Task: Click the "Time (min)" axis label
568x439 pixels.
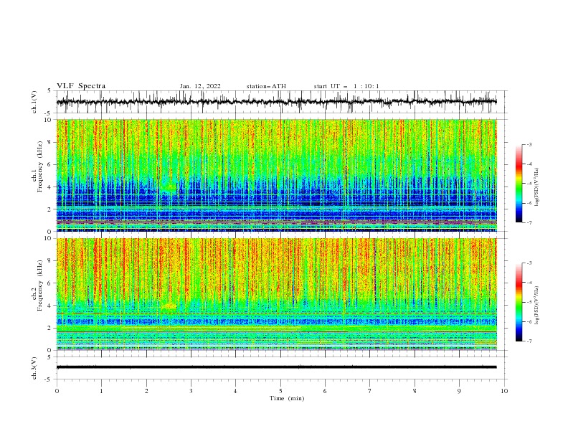Action: click(x=287, y=398)
